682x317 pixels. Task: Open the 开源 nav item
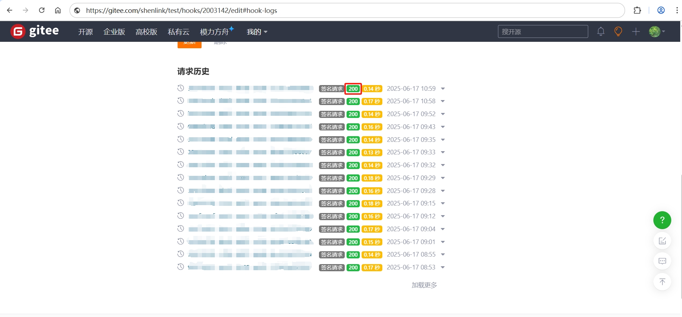pyautogui.click(x=86, y=32)
